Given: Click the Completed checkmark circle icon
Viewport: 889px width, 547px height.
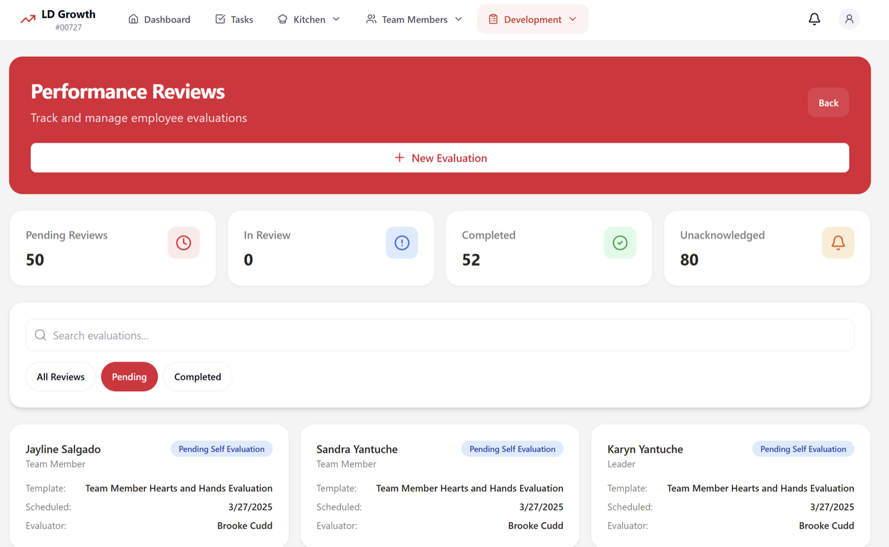Looking at the screenshot, I should click(x=620, y=243).
